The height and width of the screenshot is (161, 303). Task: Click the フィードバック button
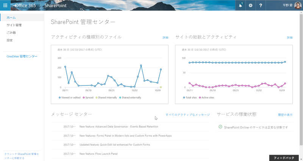(284, 158)
